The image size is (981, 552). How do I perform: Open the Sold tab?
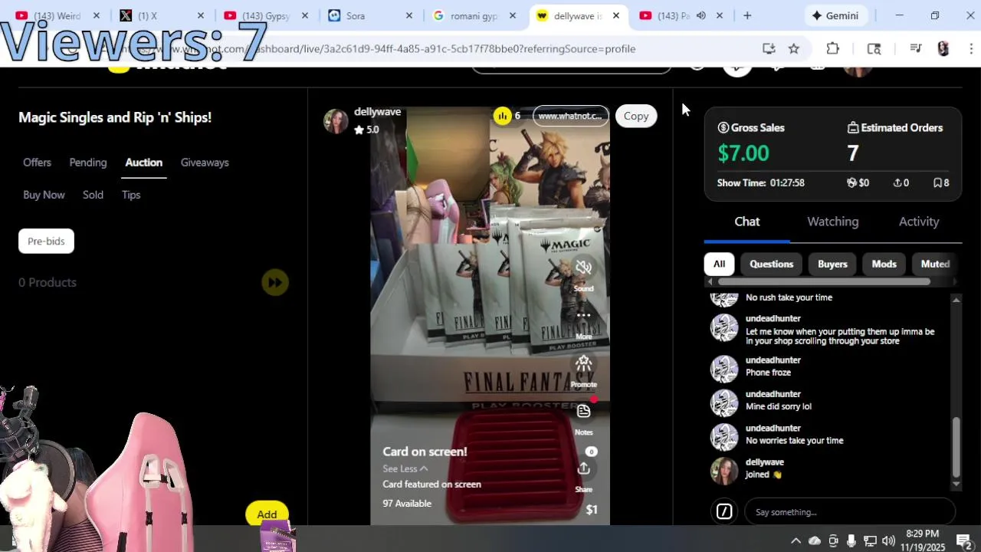click(93, 195)
